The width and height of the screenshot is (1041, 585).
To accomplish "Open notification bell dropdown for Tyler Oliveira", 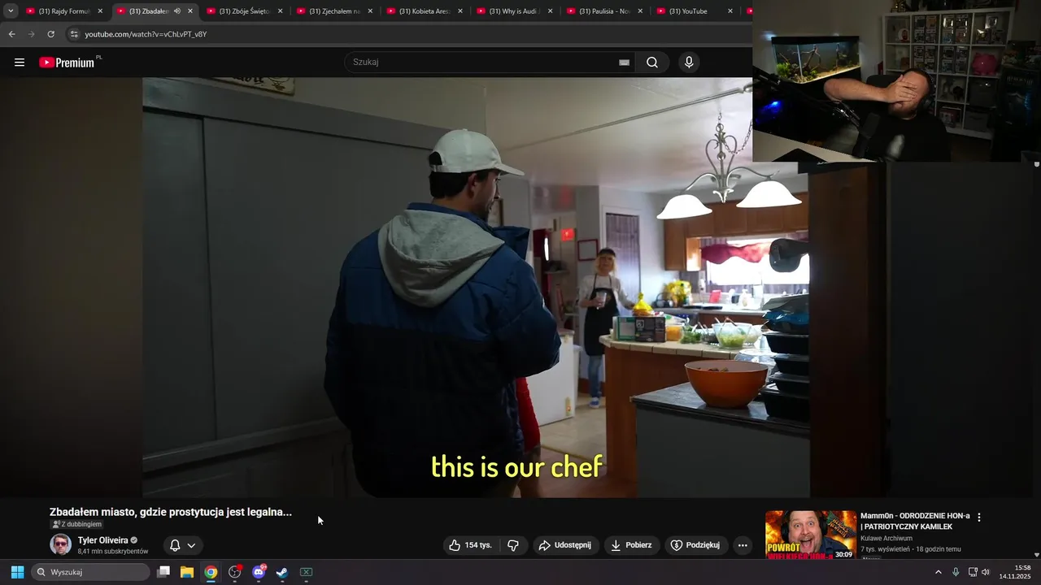I will click(x=183, y=545).
